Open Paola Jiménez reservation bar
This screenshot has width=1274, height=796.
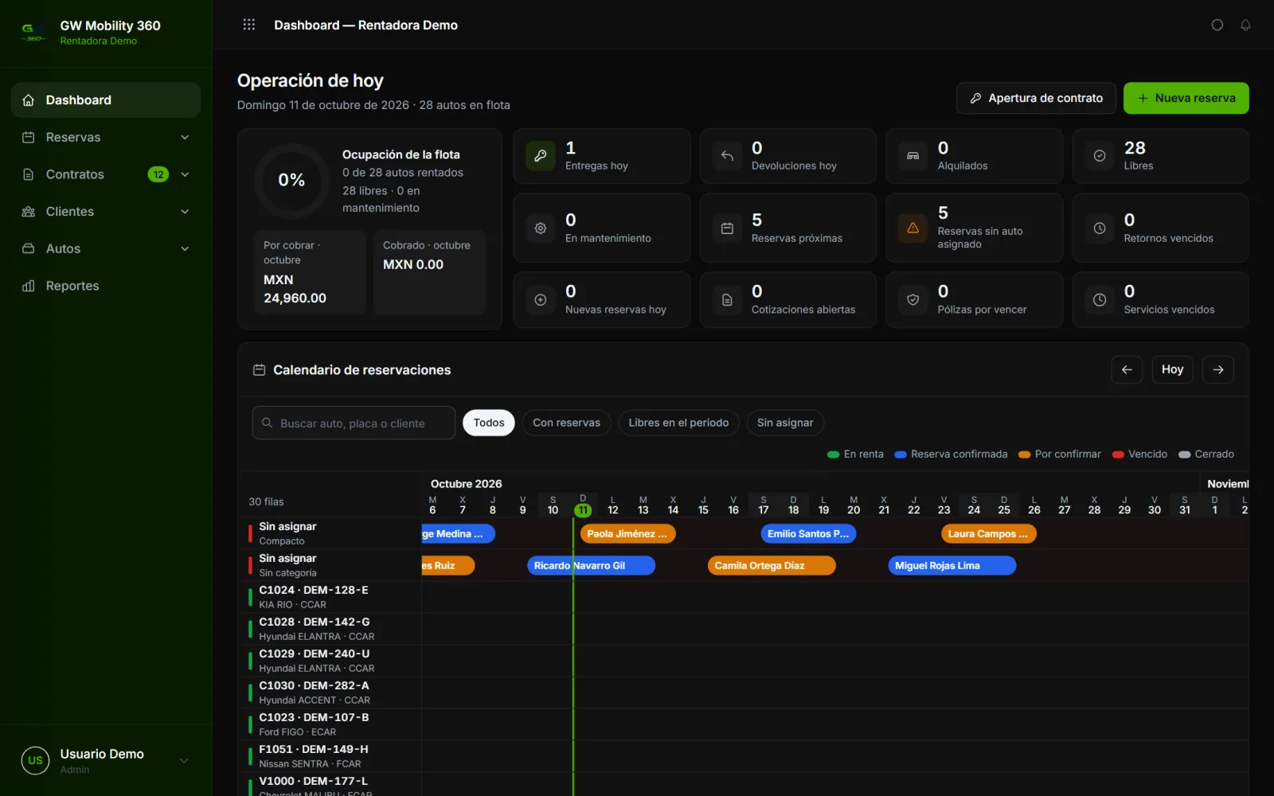(x=628, y=534)
